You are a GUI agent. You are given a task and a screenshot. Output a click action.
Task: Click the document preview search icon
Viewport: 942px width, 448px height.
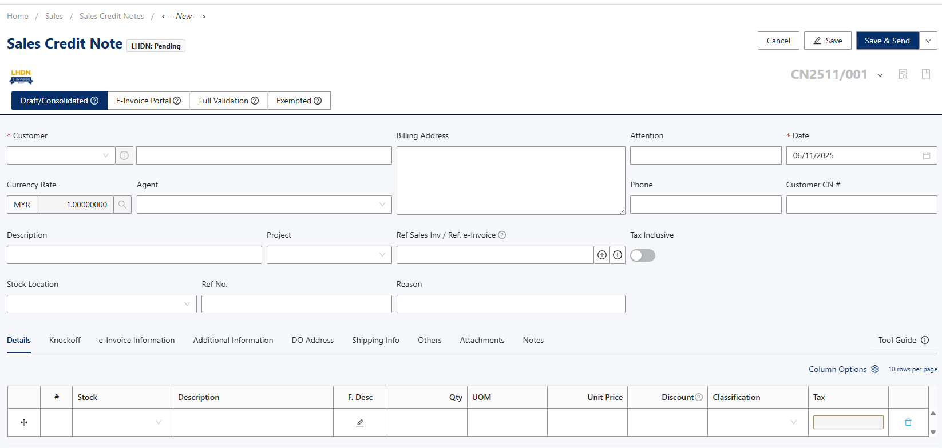(x=903, y=74)
